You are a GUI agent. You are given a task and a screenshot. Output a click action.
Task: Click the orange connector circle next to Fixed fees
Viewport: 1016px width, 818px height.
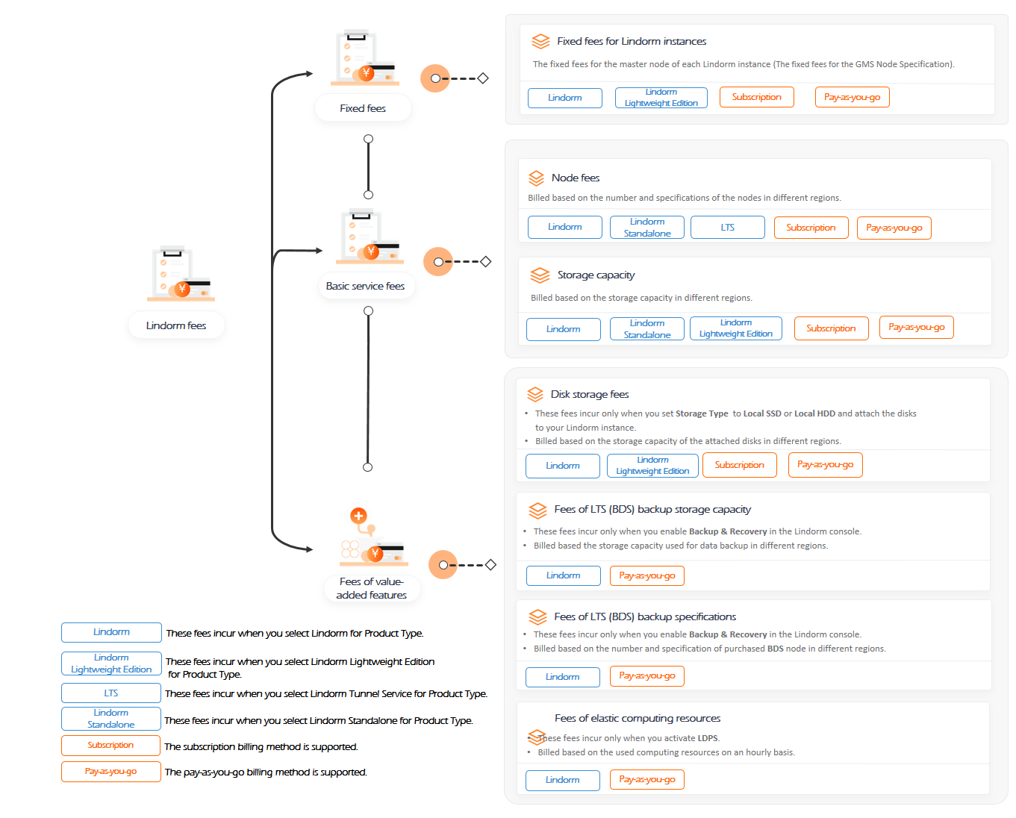[435, 78]
